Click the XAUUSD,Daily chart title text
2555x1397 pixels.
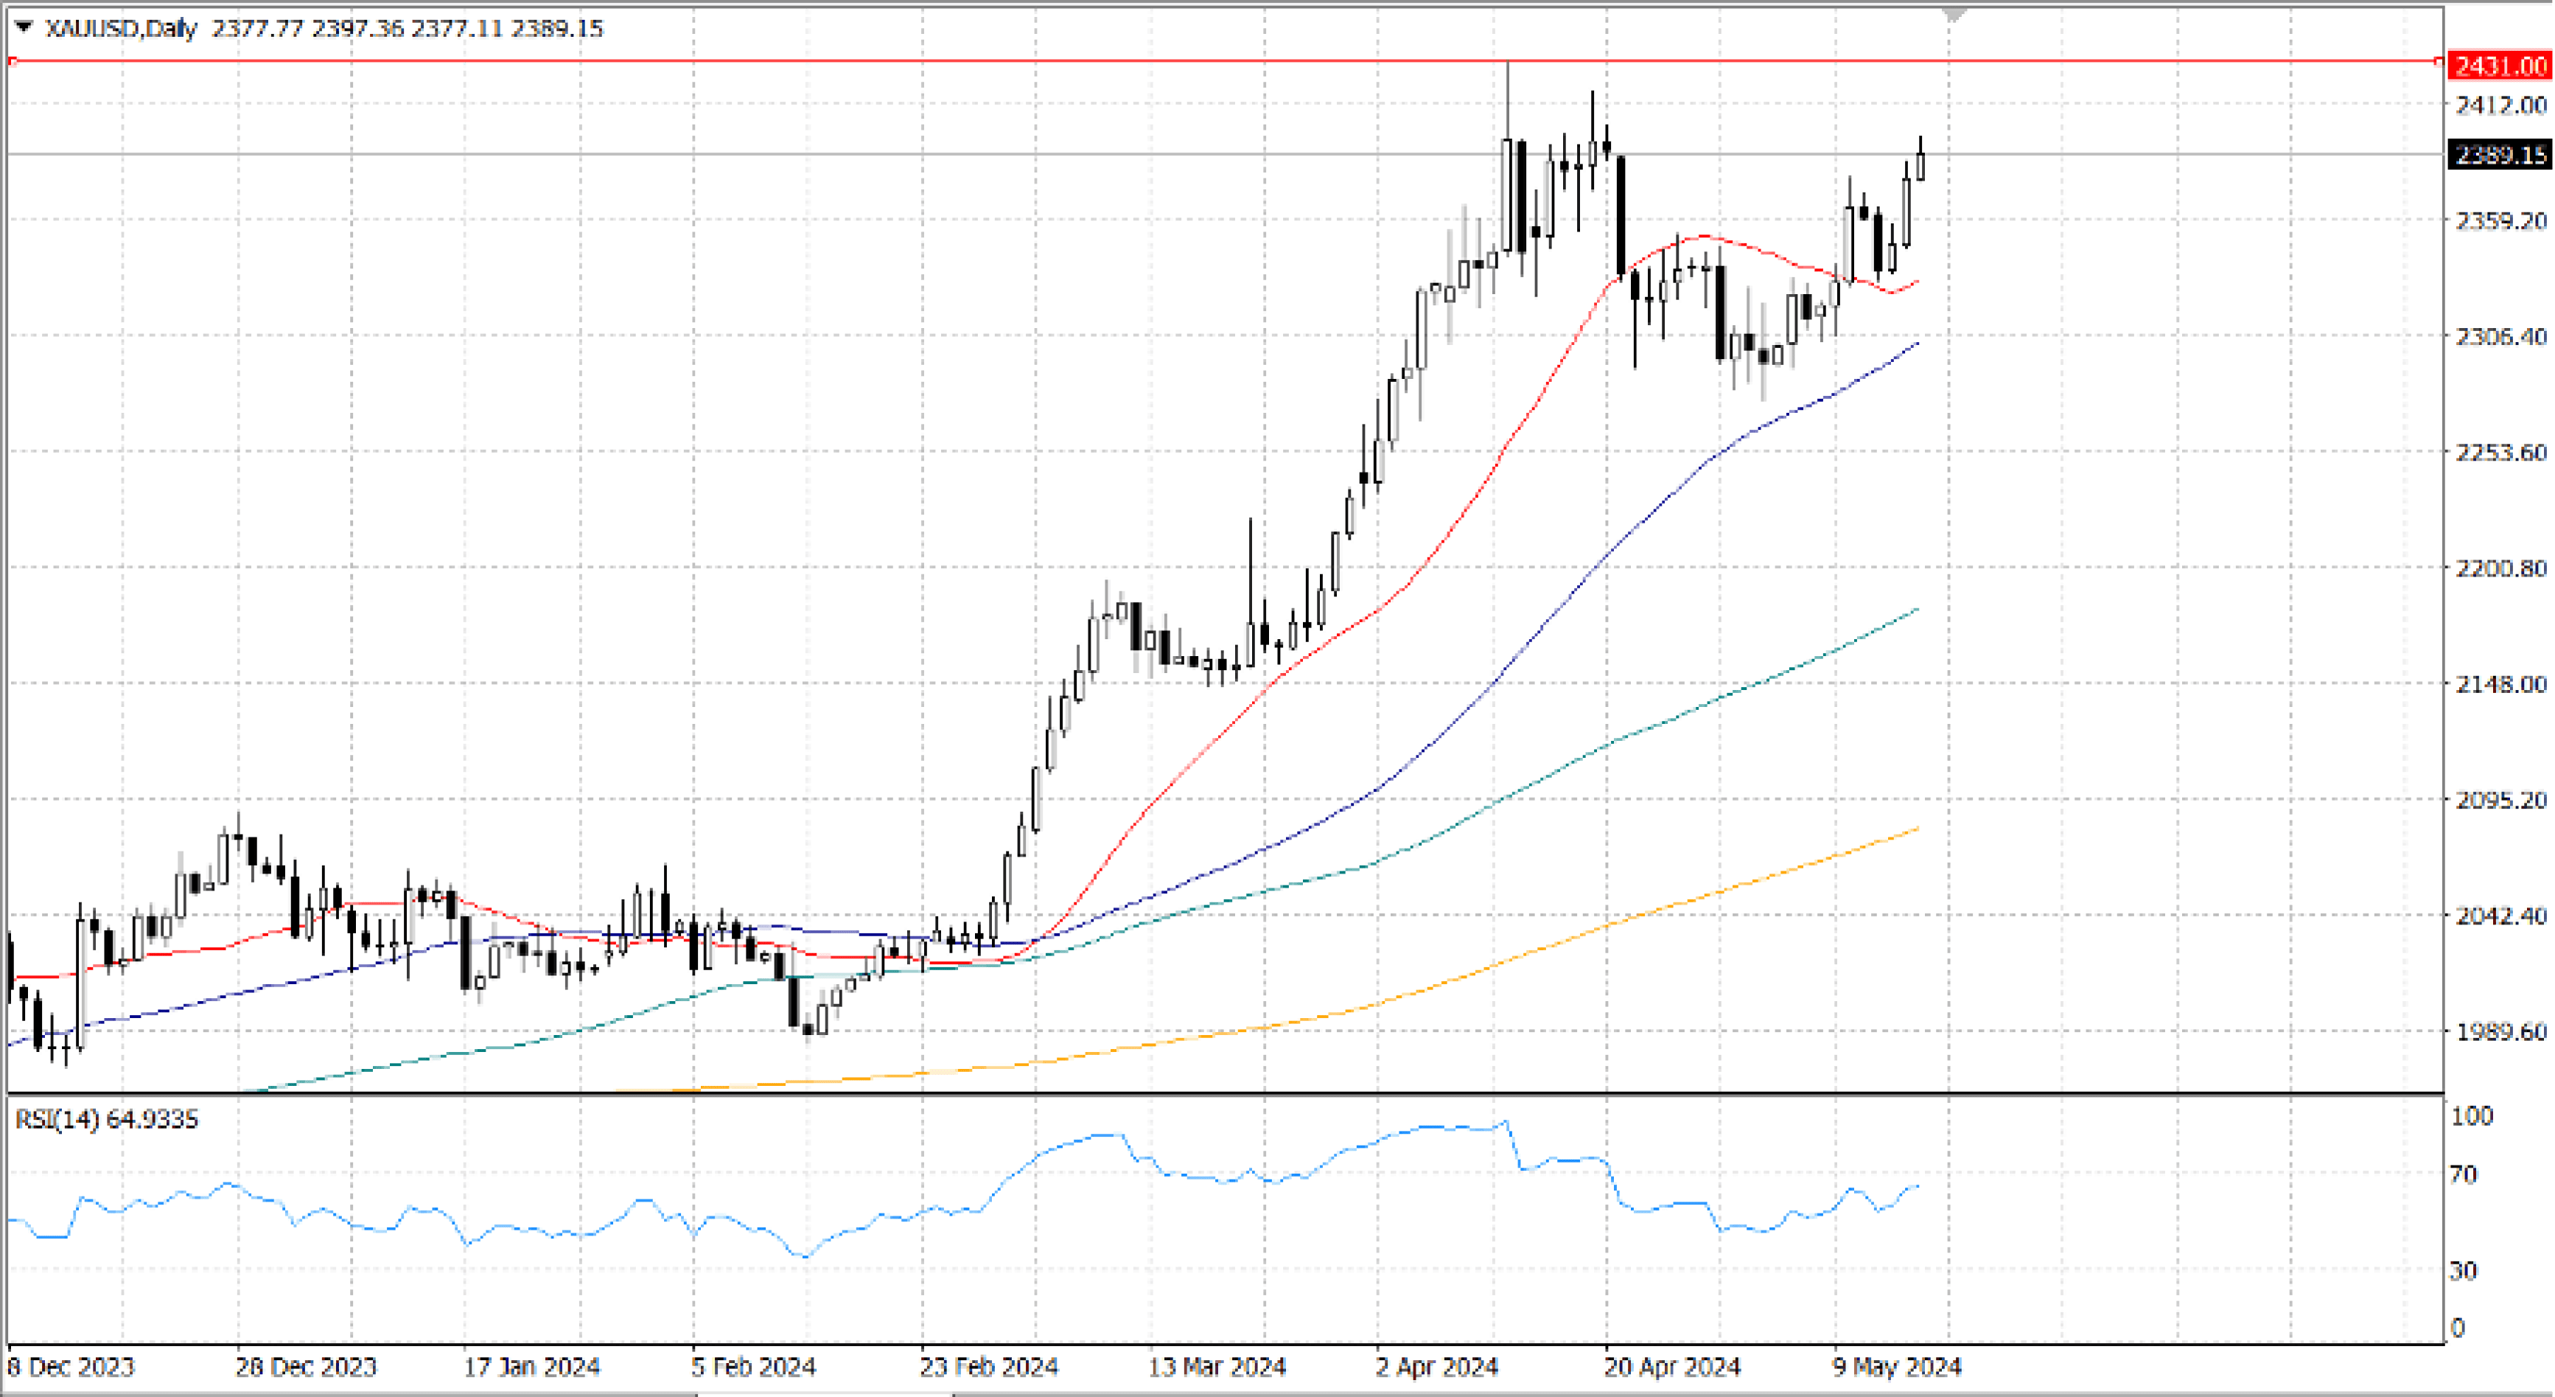pos(121,28)
